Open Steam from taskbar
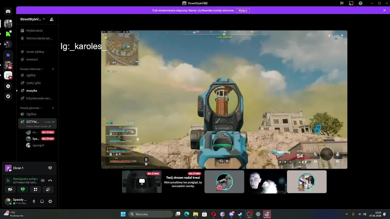Screen dimensions: 390x219 point(240,214)
